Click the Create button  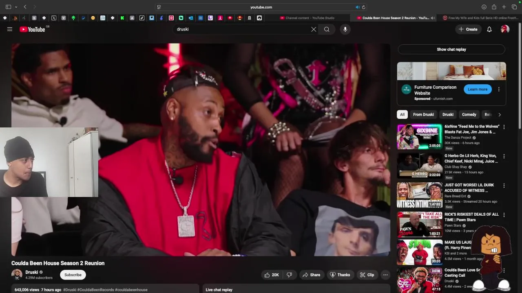pyautogui.click(x=468, y=29)
